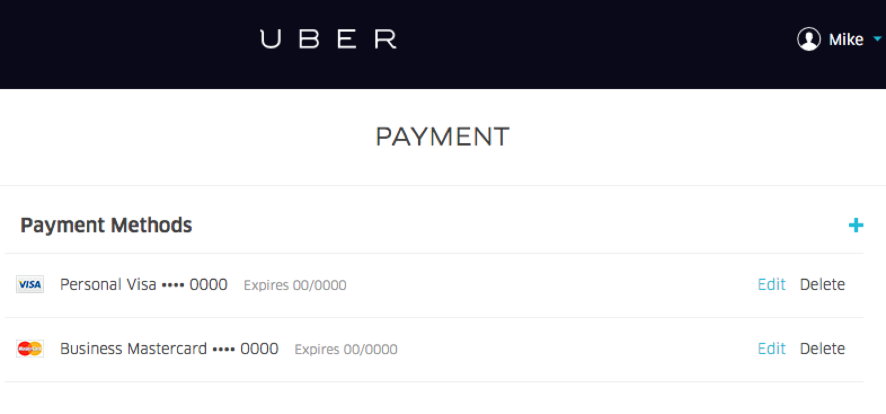The image size is (886, 414).
Task: Click the masked Mastercard number 0000
Action: (x=259, y=349)
